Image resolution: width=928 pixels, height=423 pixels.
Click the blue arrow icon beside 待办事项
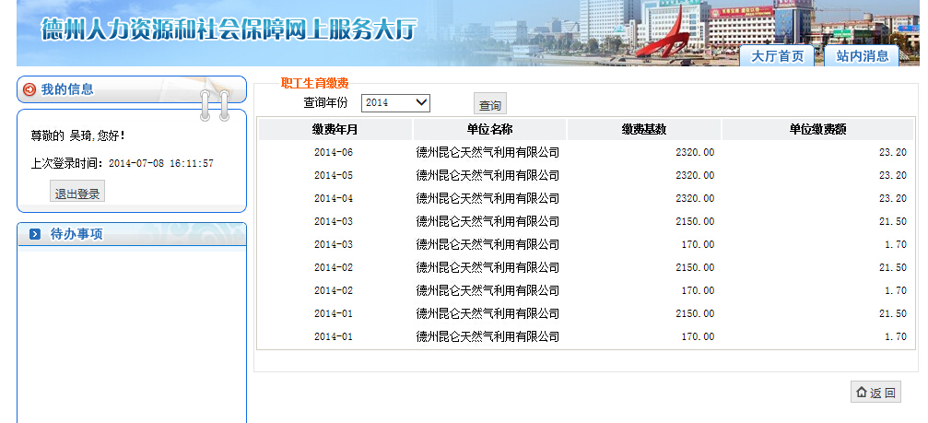tap(35, 234)
